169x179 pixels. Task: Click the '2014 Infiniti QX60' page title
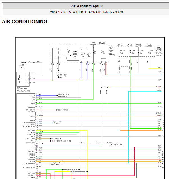coord(86,6)
